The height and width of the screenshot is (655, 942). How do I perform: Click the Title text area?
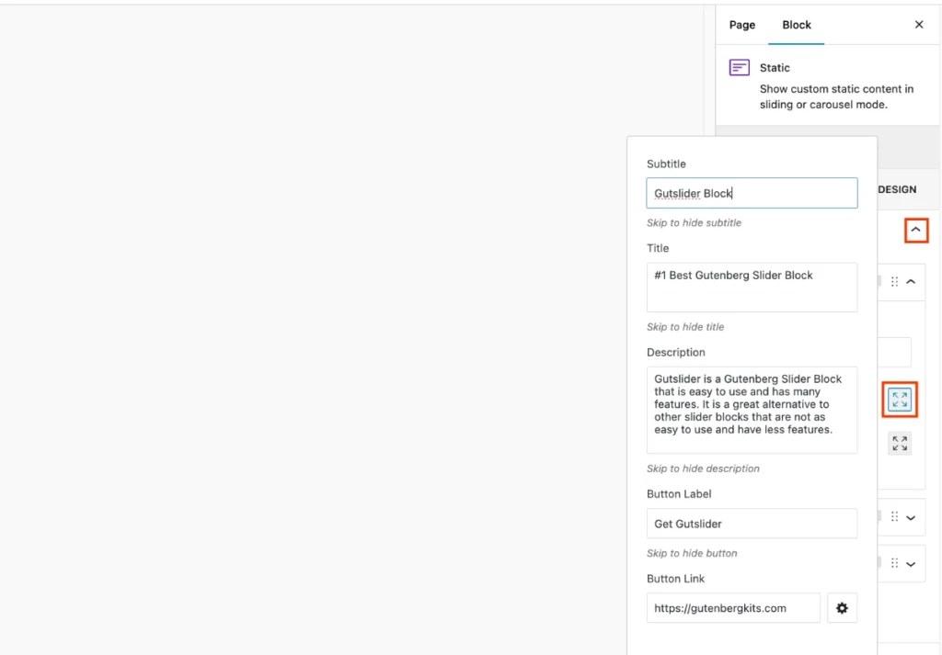[x=752, y=288]
